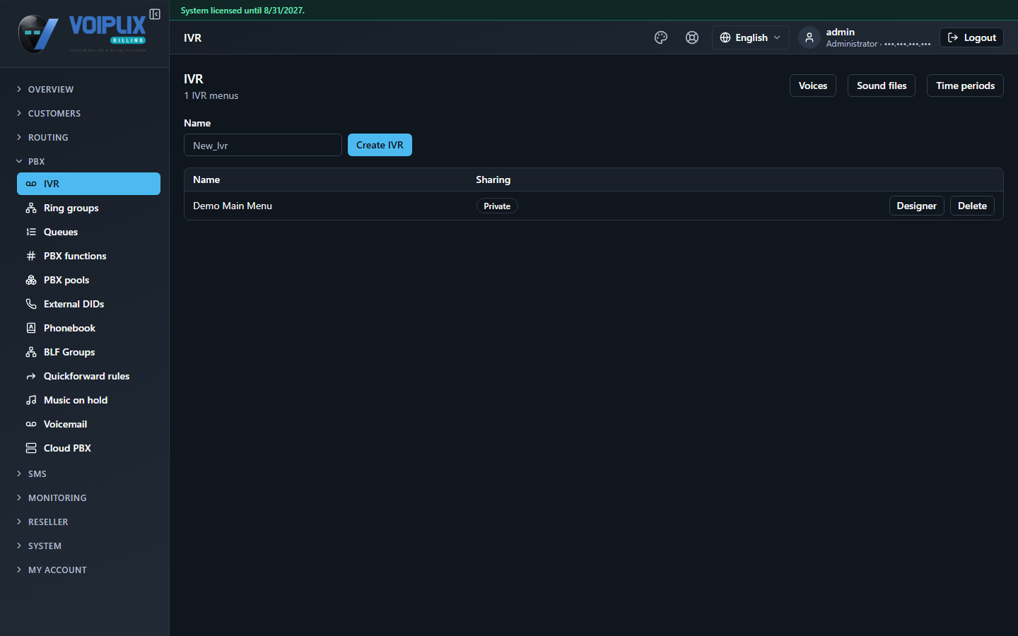Screen dimensions: 1018x636
Task: Select the Ring groups menu item
Action: [88, 208]
